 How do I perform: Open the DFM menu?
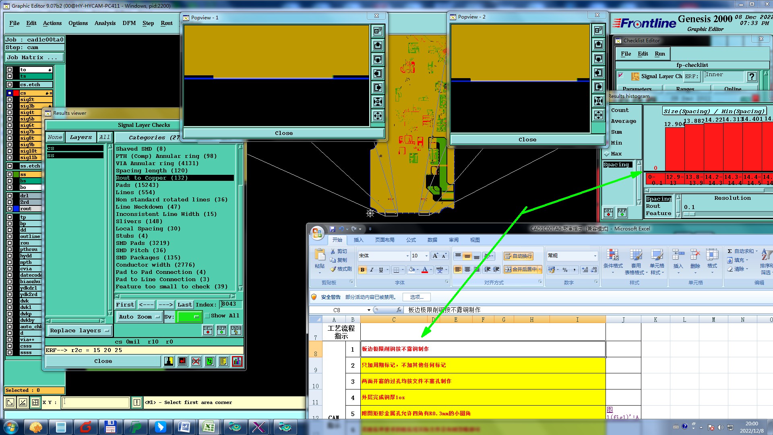129,23
